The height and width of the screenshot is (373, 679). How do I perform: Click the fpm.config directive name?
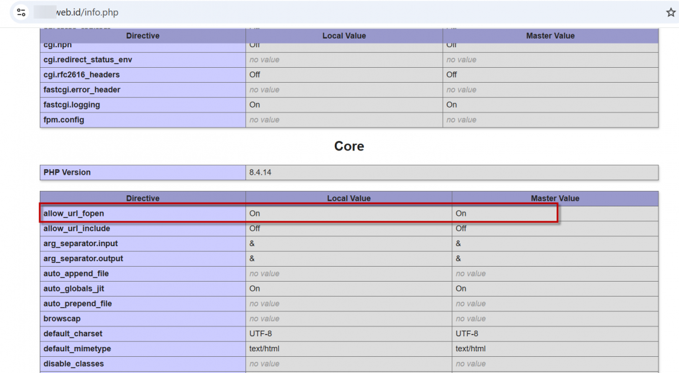[63, 119]
